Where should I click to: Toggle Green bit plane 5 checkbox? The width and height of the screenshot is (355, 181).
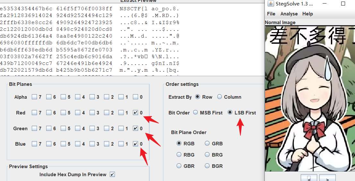point(63,128)
